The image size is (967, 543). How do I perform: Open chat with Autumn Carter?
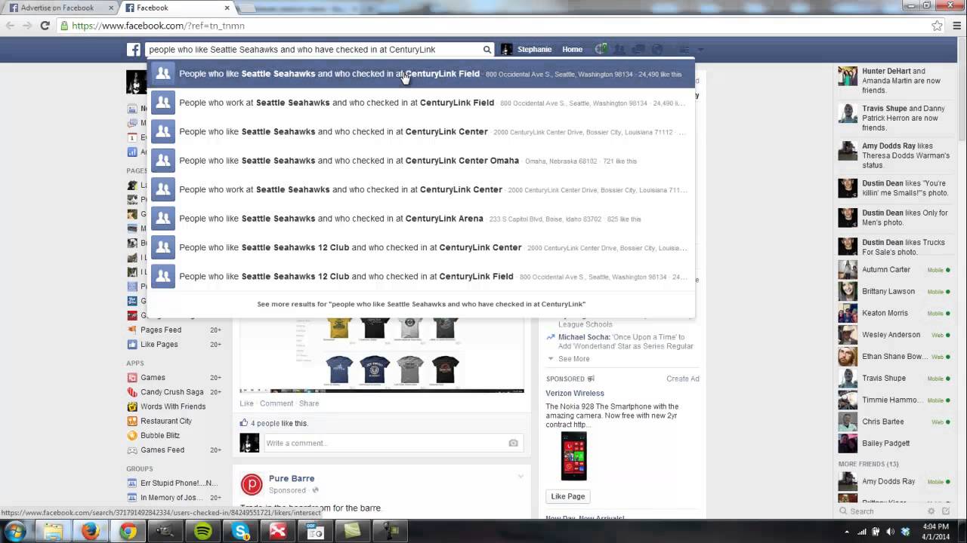(894, 269)
